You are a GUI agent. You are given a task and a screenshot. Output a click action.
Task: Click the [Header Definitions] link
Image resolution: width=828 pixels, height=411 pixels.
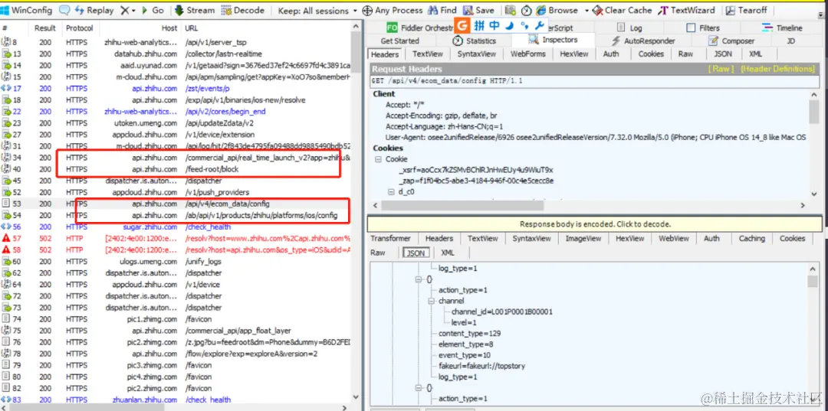[x=778, y=69]
